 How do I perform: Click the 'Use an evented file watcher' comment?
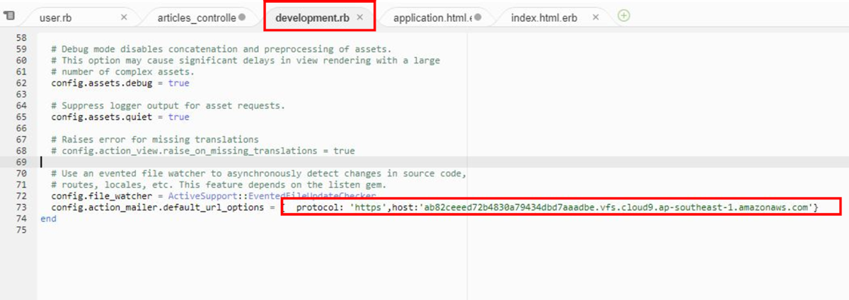point(258,173)
